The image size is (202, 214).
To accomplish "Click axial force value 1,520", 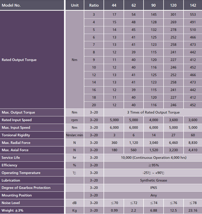I will pos(154,150).
